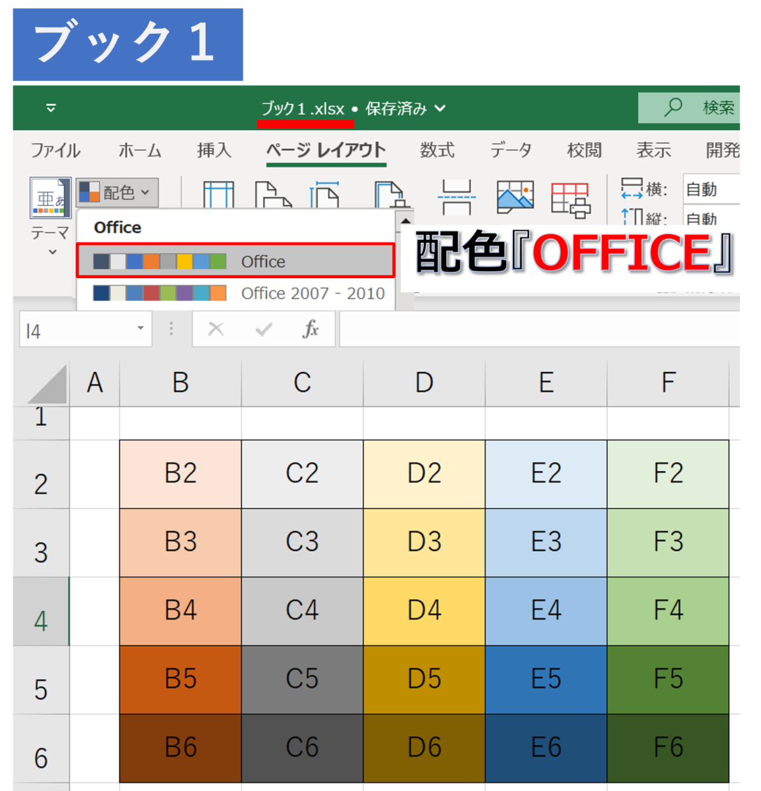This screenshot has width=761, height=791.
Task: Switch to the ホーム tab
Action: click(140, 151)
